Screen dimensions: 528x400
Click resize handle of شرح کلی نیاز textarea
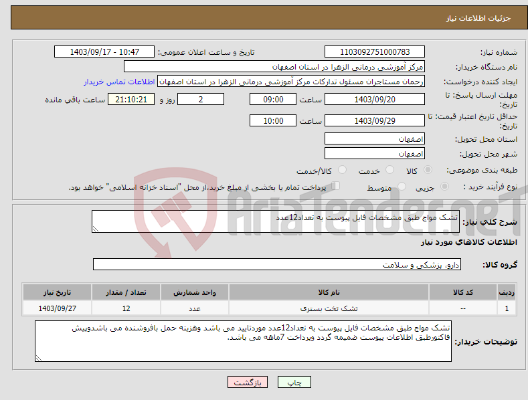point(96,229)
